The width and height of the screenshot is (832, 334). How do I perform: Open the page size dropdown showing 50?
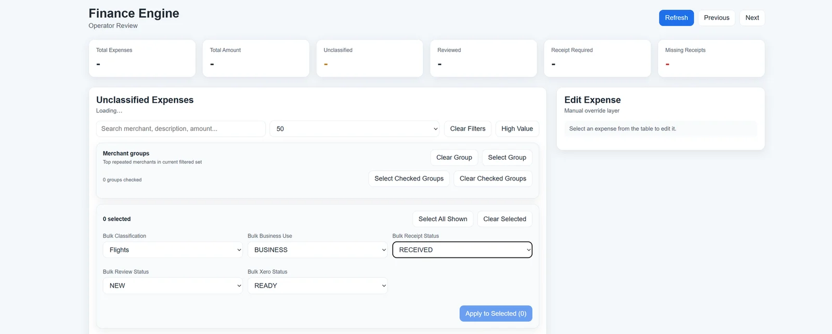click(355, 129)
